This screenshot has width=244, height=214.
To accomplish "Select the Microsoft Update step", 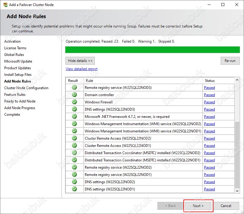I will (18, 61).
